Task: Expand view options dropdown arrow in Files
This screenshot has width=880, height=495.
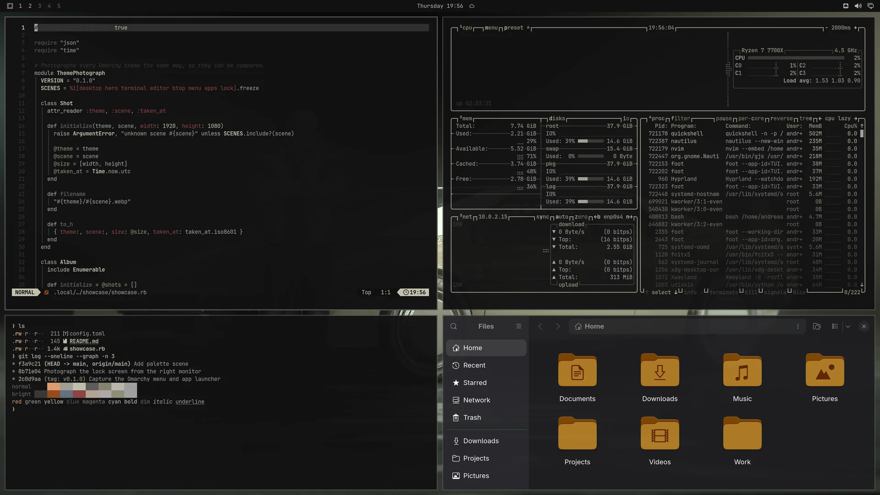Action: click(848, 326)
